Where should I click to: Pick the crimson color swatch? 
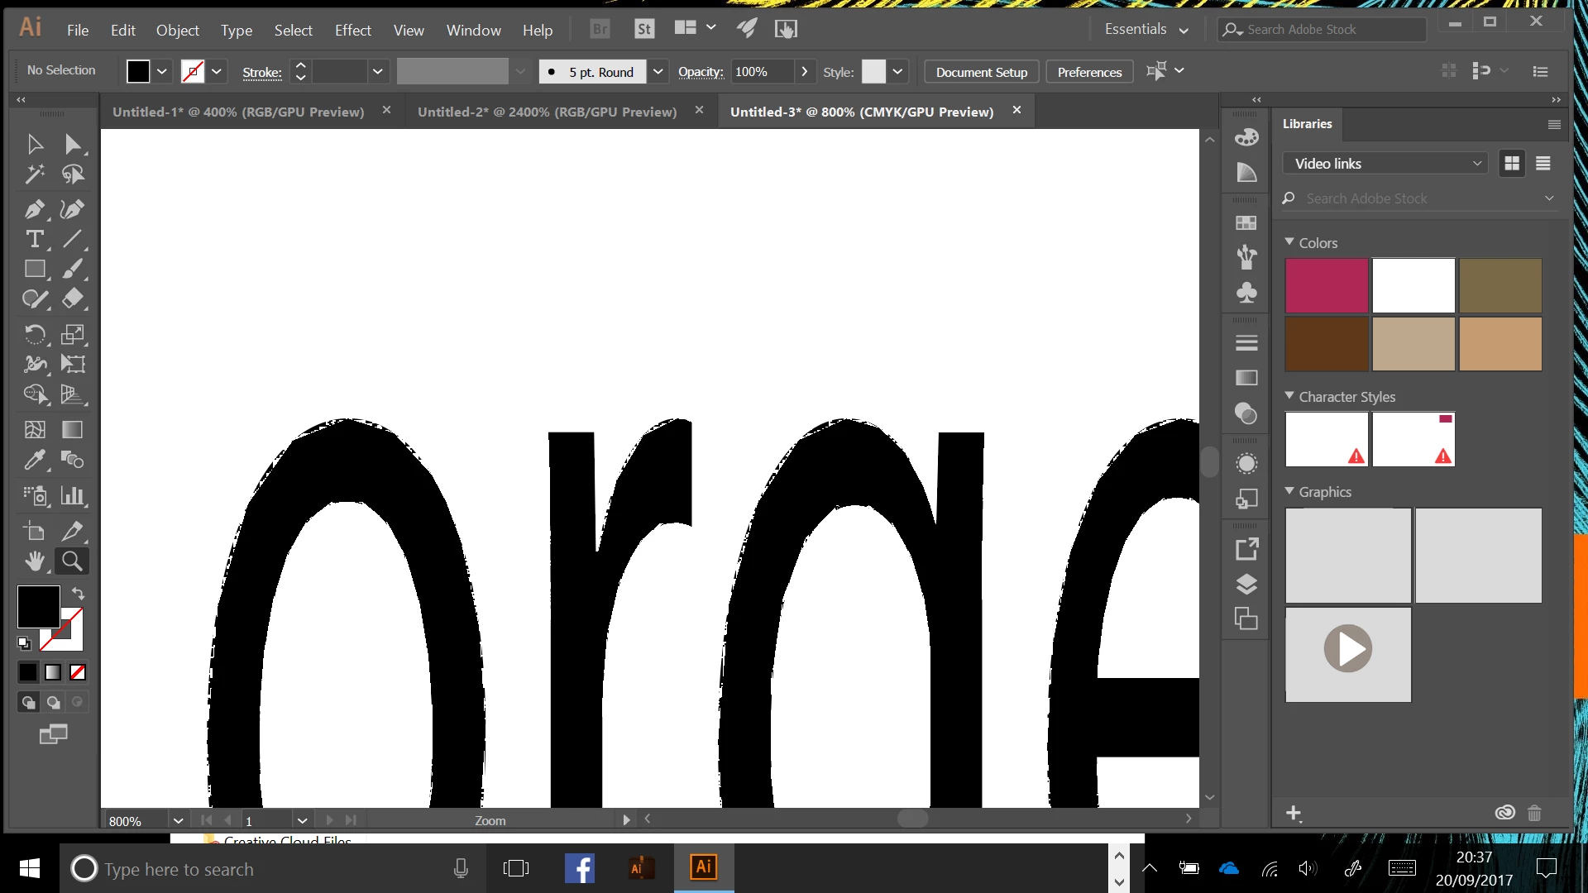[x=1326, y=285]
